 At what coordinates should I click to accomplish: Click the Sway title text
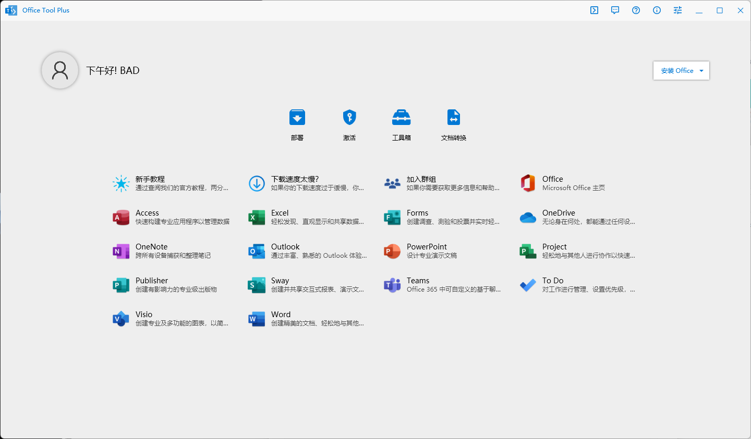pyautogui.click(x=280, y=281)
